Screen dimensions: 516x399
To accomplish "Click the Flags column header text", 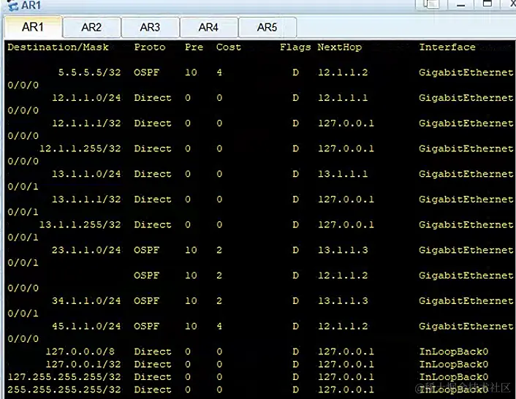I will click(x=295, y=47).
